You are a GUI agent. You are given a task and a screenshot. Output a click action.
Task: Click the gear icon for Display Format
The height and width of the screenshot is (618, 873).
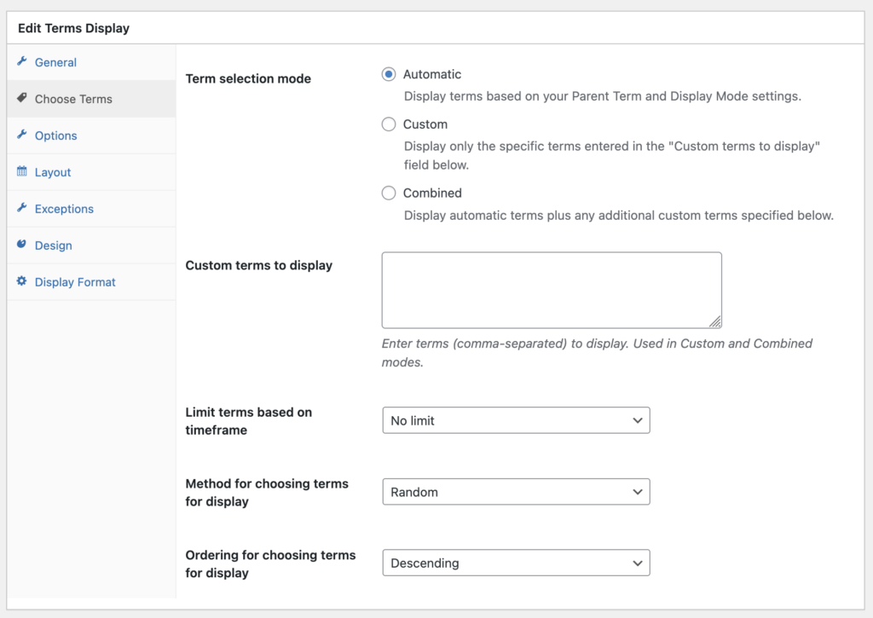(x=21, y=282)
